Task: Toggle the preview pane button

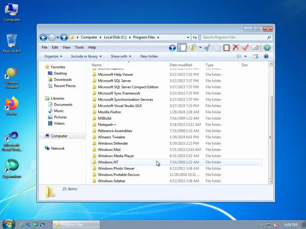Action: [x=255, y=56]
